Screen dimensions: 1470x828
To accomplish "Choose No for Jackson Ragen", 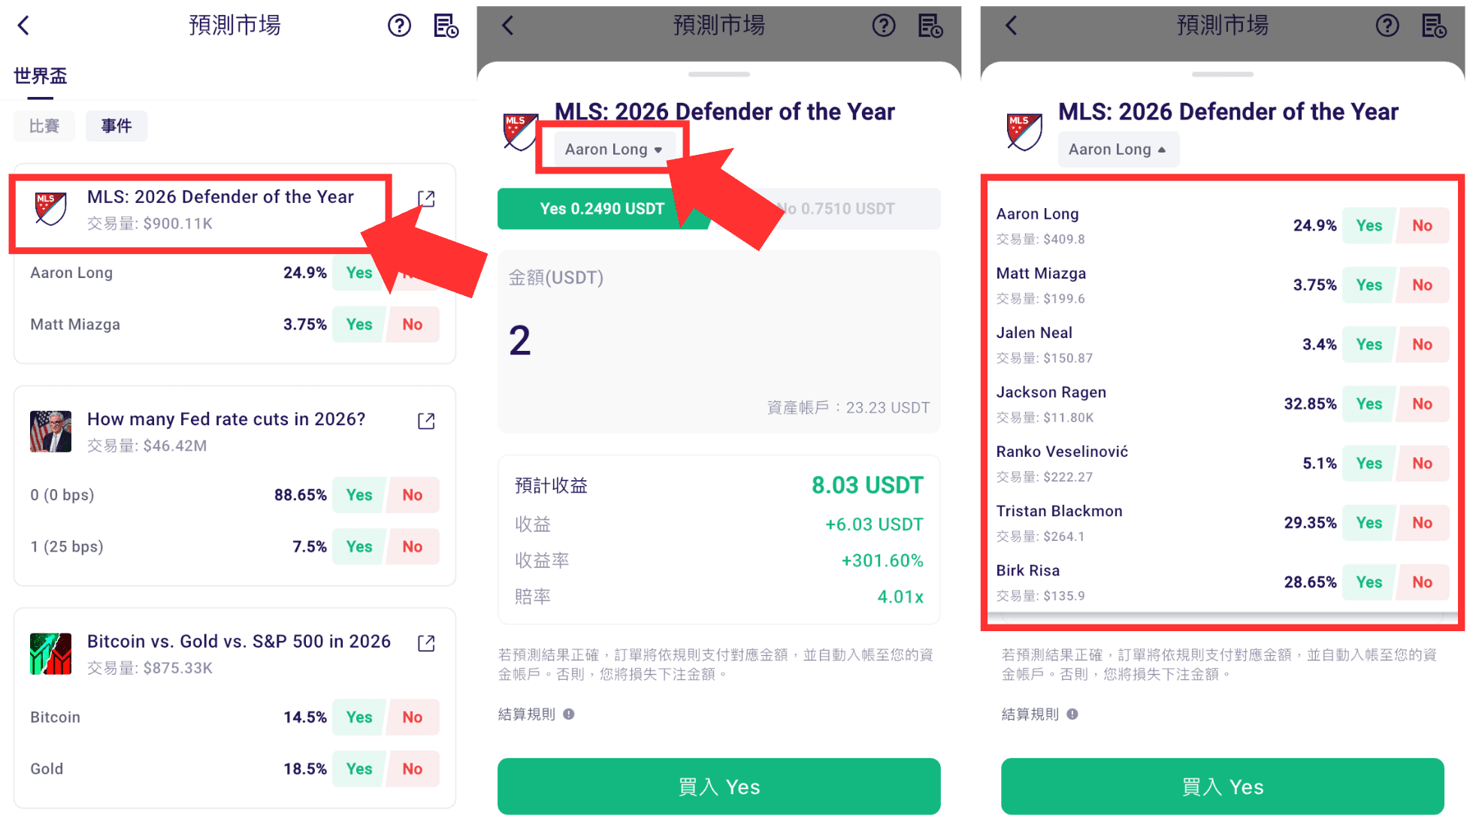I will [1423, 403].
